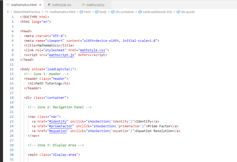237x162 pixels.
Task: Click the Prime Factor anchor text
Action: pos(159,126)
